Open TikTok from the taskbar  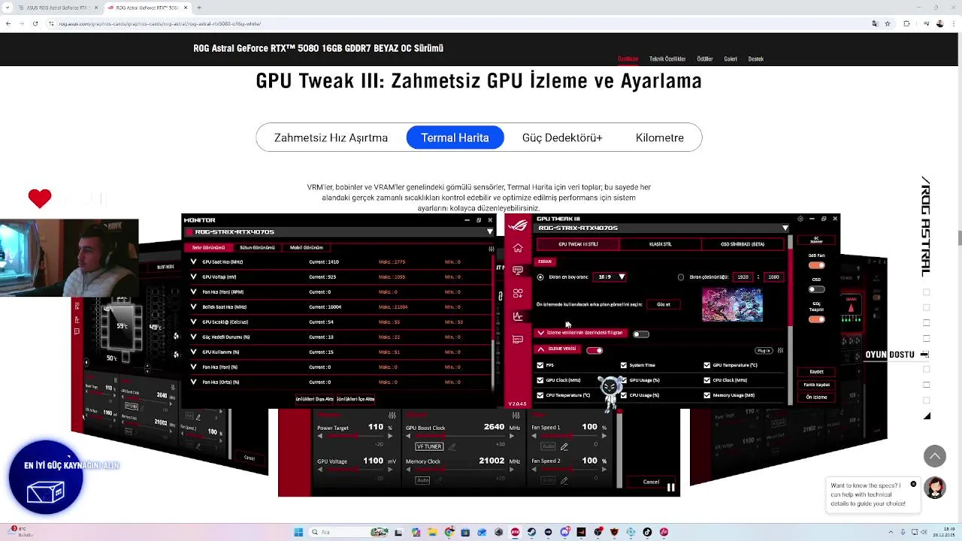click(647, 532)
